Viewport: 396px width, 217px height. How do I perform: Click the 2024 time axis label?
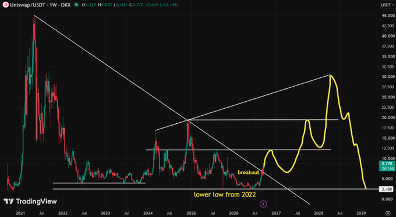148,213
